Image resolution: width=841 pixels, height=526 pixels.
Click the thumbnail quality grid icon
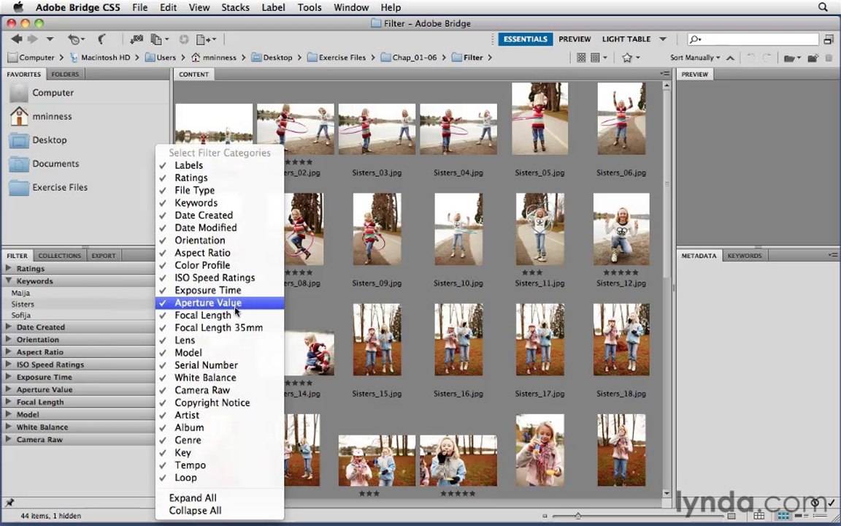581,58
